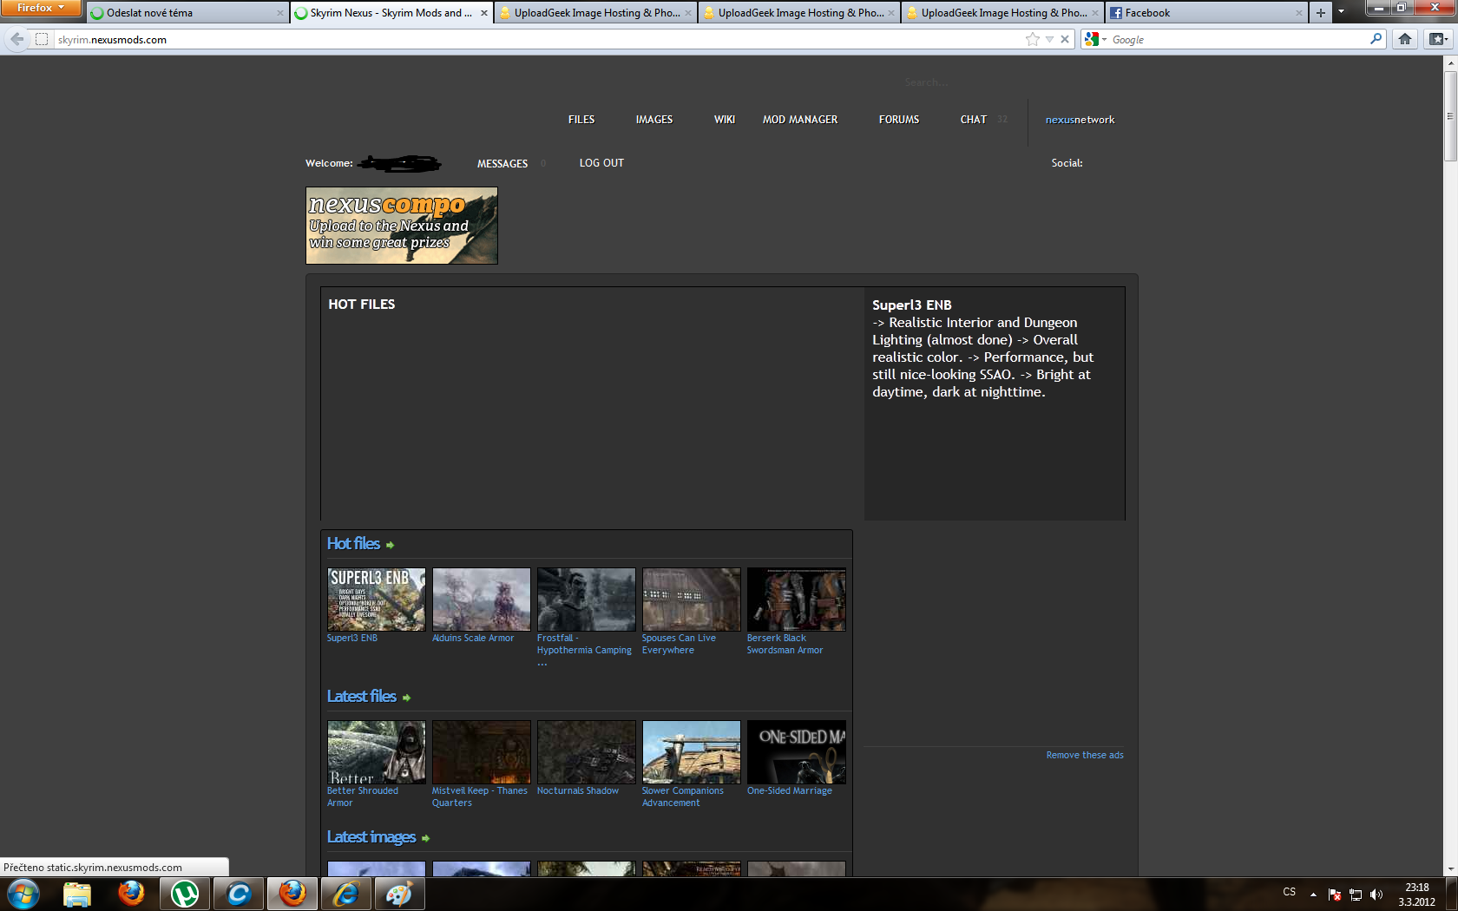
Task: Open the Firefox home page icon
Action: tap(1405, 39)
